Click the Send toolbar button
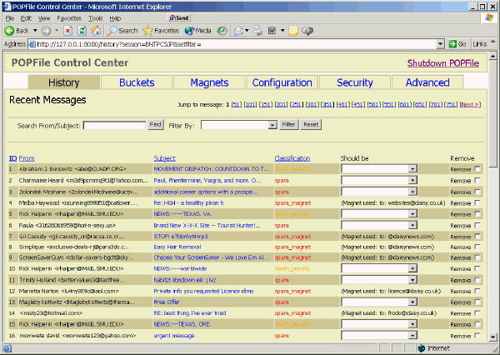The width and height of the screenshot is (500, 355). coord(179,17)
